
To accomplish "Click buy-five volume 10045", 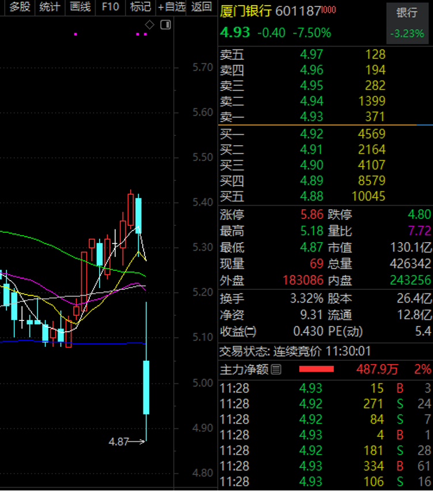I will pyautogui.click(x=369, y=197).
